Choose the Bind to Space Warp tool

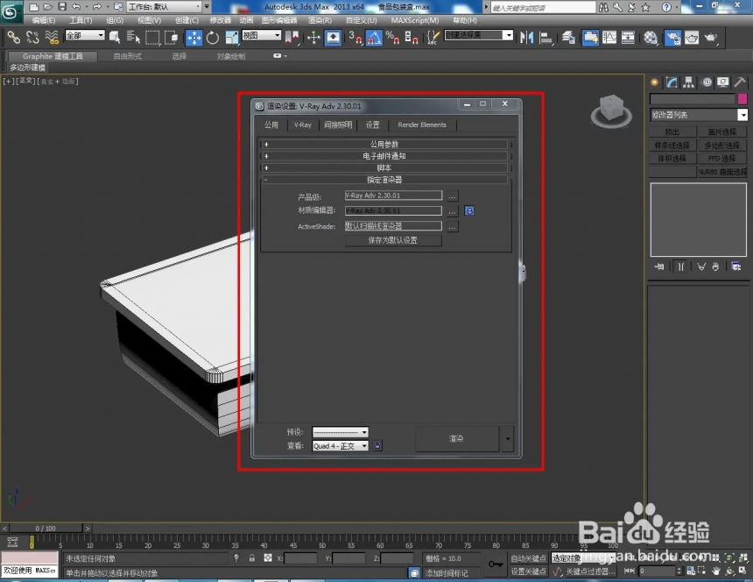coord(52,37)
